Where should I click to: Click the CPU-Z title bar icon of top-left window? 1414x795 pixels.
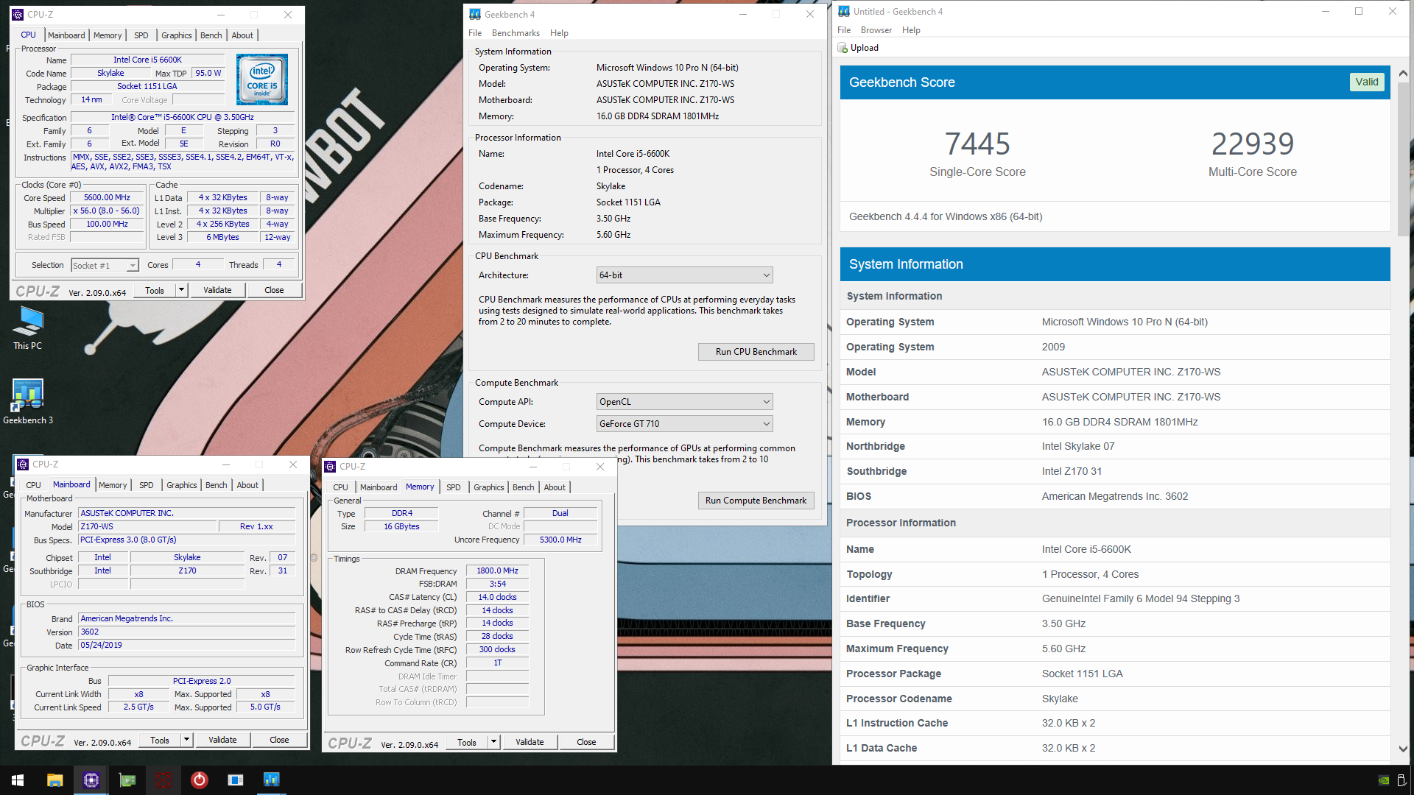point(18,14)
